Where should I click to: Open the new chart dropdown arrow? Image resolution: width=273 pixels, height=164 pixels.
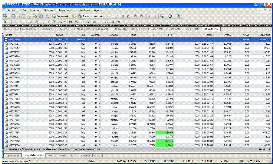9,16
